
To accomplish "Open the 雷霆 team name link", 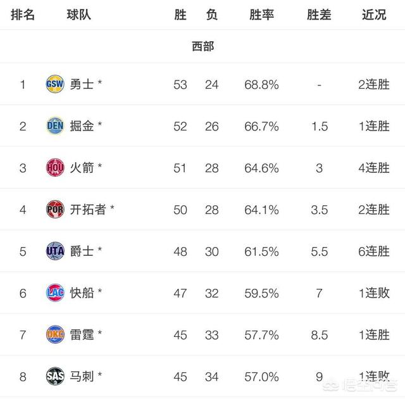I will [x=82, y=334].
